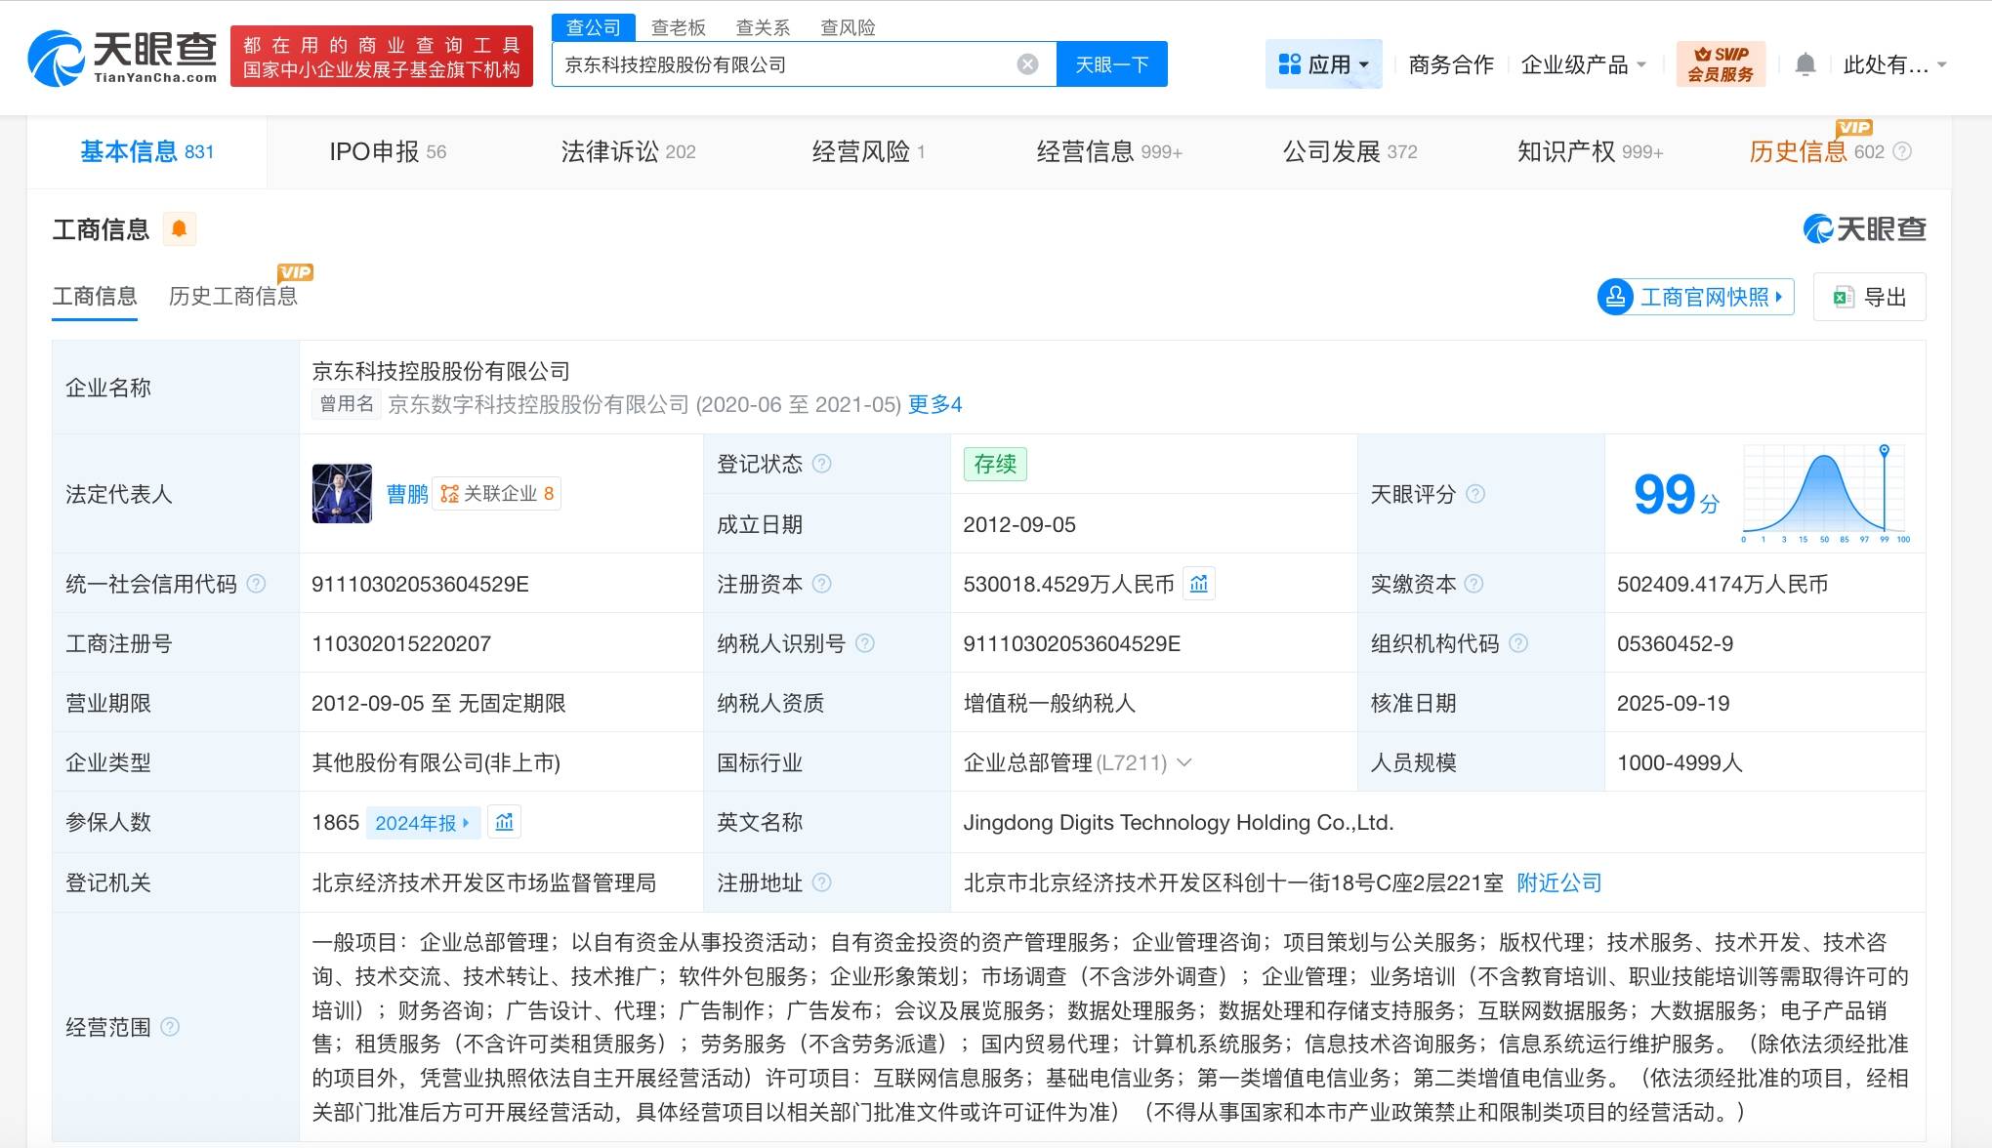This screenshot has width=1992, height=1148.
Task: Click help icon beside 经营范围
Action: tap(170, 1027)
